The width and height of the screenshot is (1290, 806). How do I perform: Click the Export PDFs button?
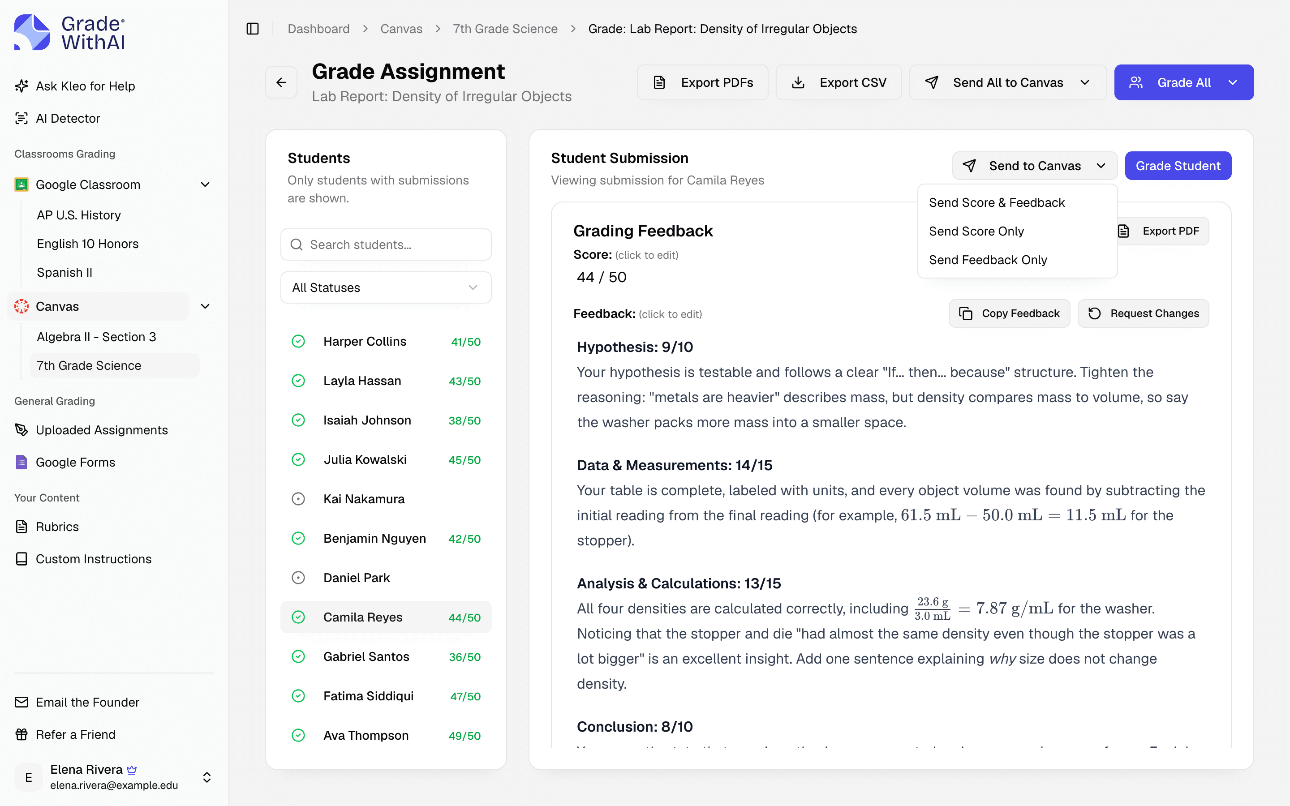702,83
